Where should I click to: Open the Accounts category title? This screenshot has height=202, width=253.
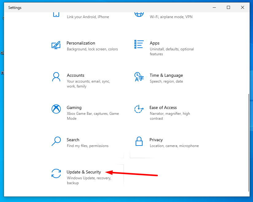[76, 75]
